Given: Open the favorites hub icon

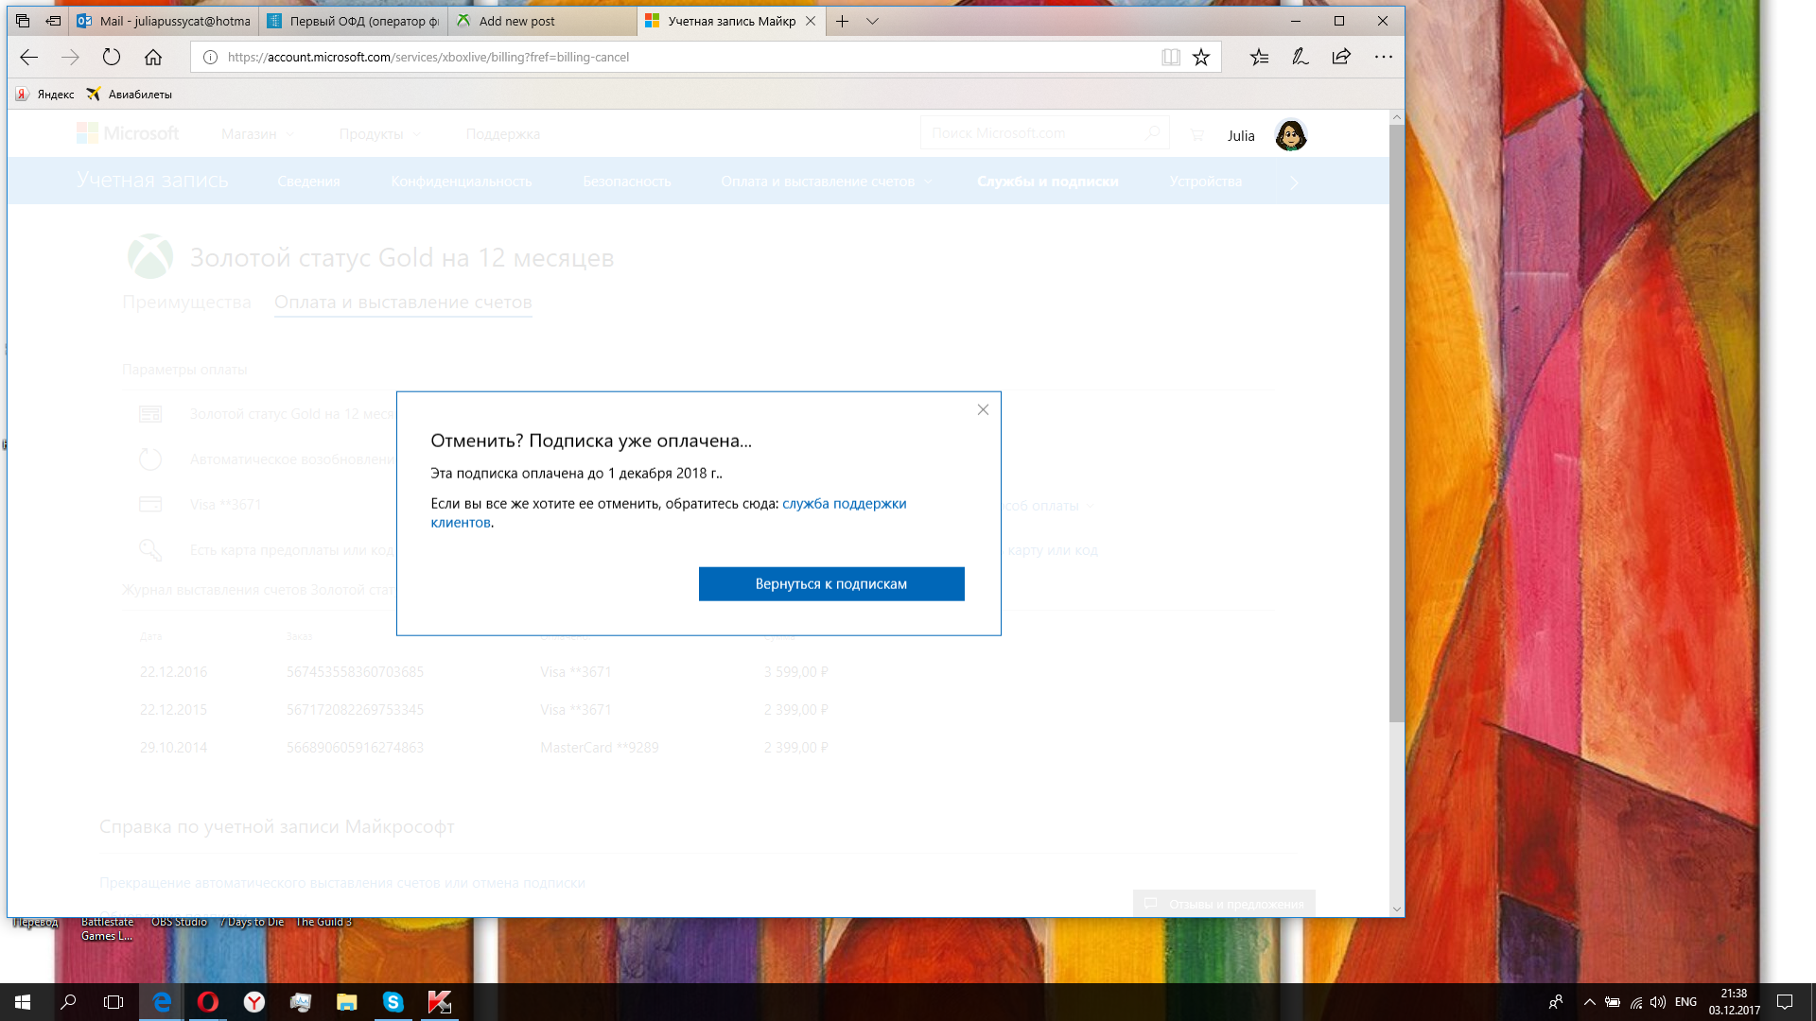Looking at the screenshot, I should point(1259,57).
